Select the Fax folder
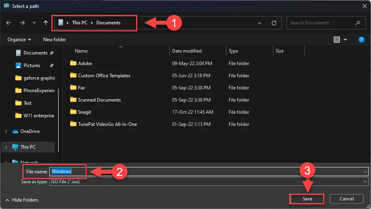 pos(82,88)
